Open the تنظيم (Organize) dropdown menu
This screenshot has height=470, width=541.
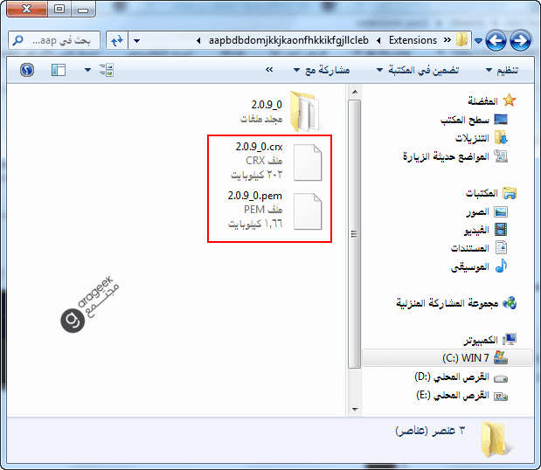click(x=502, y=70)
